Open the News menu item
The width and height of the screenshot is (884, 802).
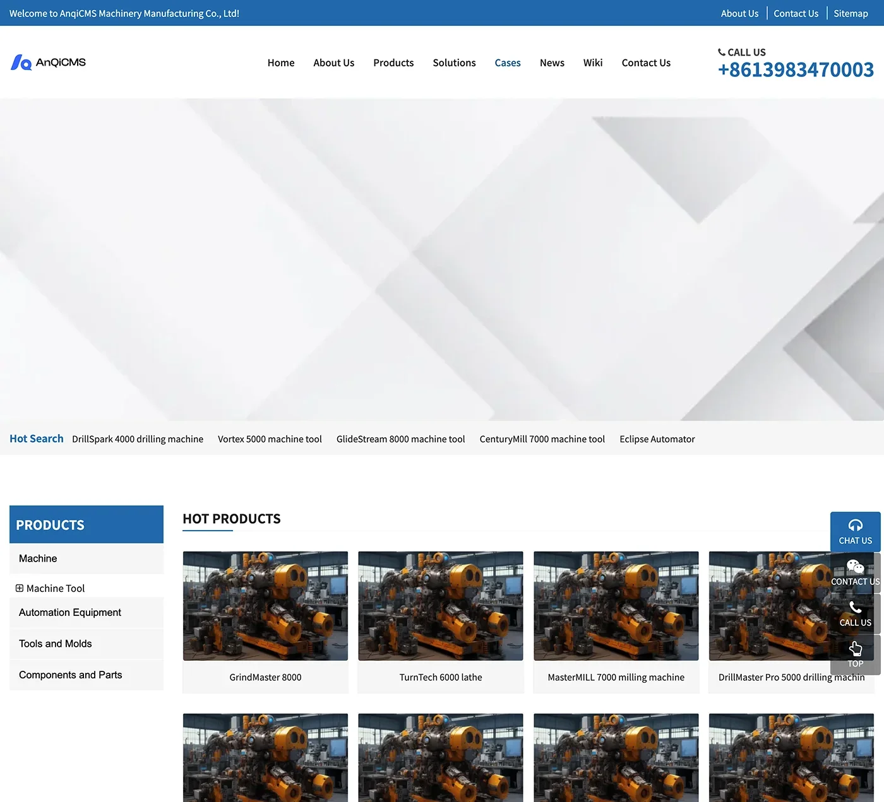[552, 62]
